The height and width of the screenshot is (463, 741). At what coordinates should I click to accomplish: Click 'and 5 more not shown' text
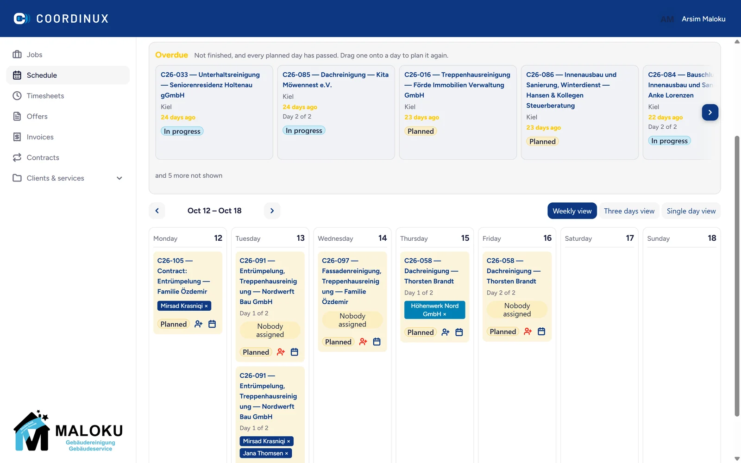pyautogui.click(x=188, y=175)
